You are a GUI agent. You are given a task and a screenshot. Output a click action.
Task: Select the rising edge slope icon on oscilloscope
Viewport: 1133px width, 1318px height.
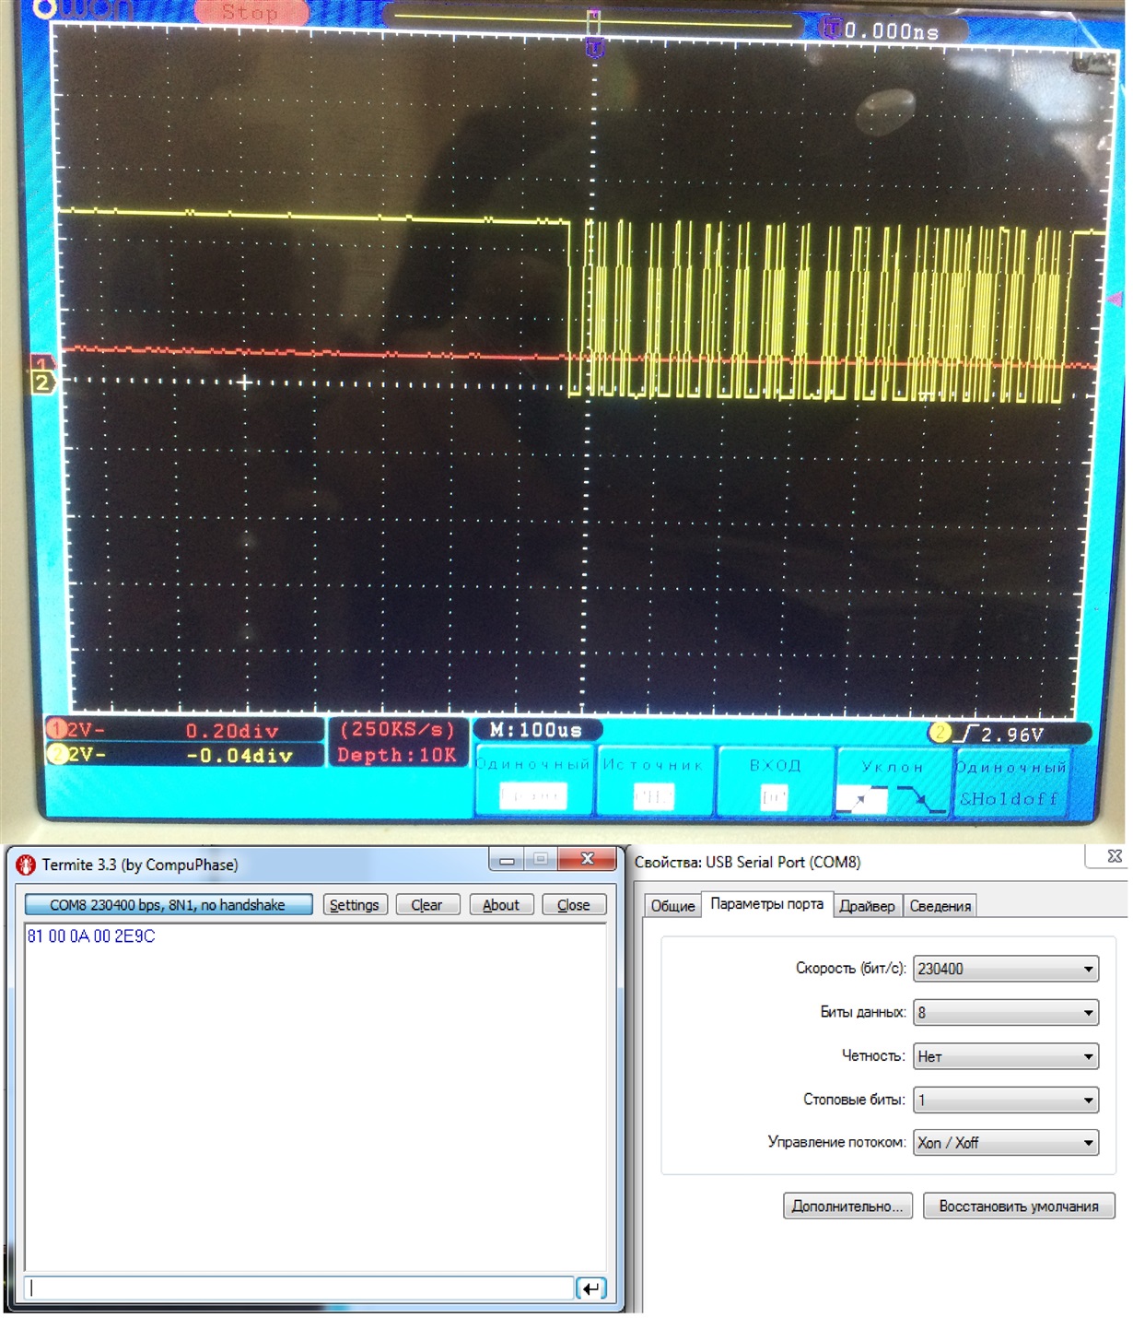[x=861, y=800]
